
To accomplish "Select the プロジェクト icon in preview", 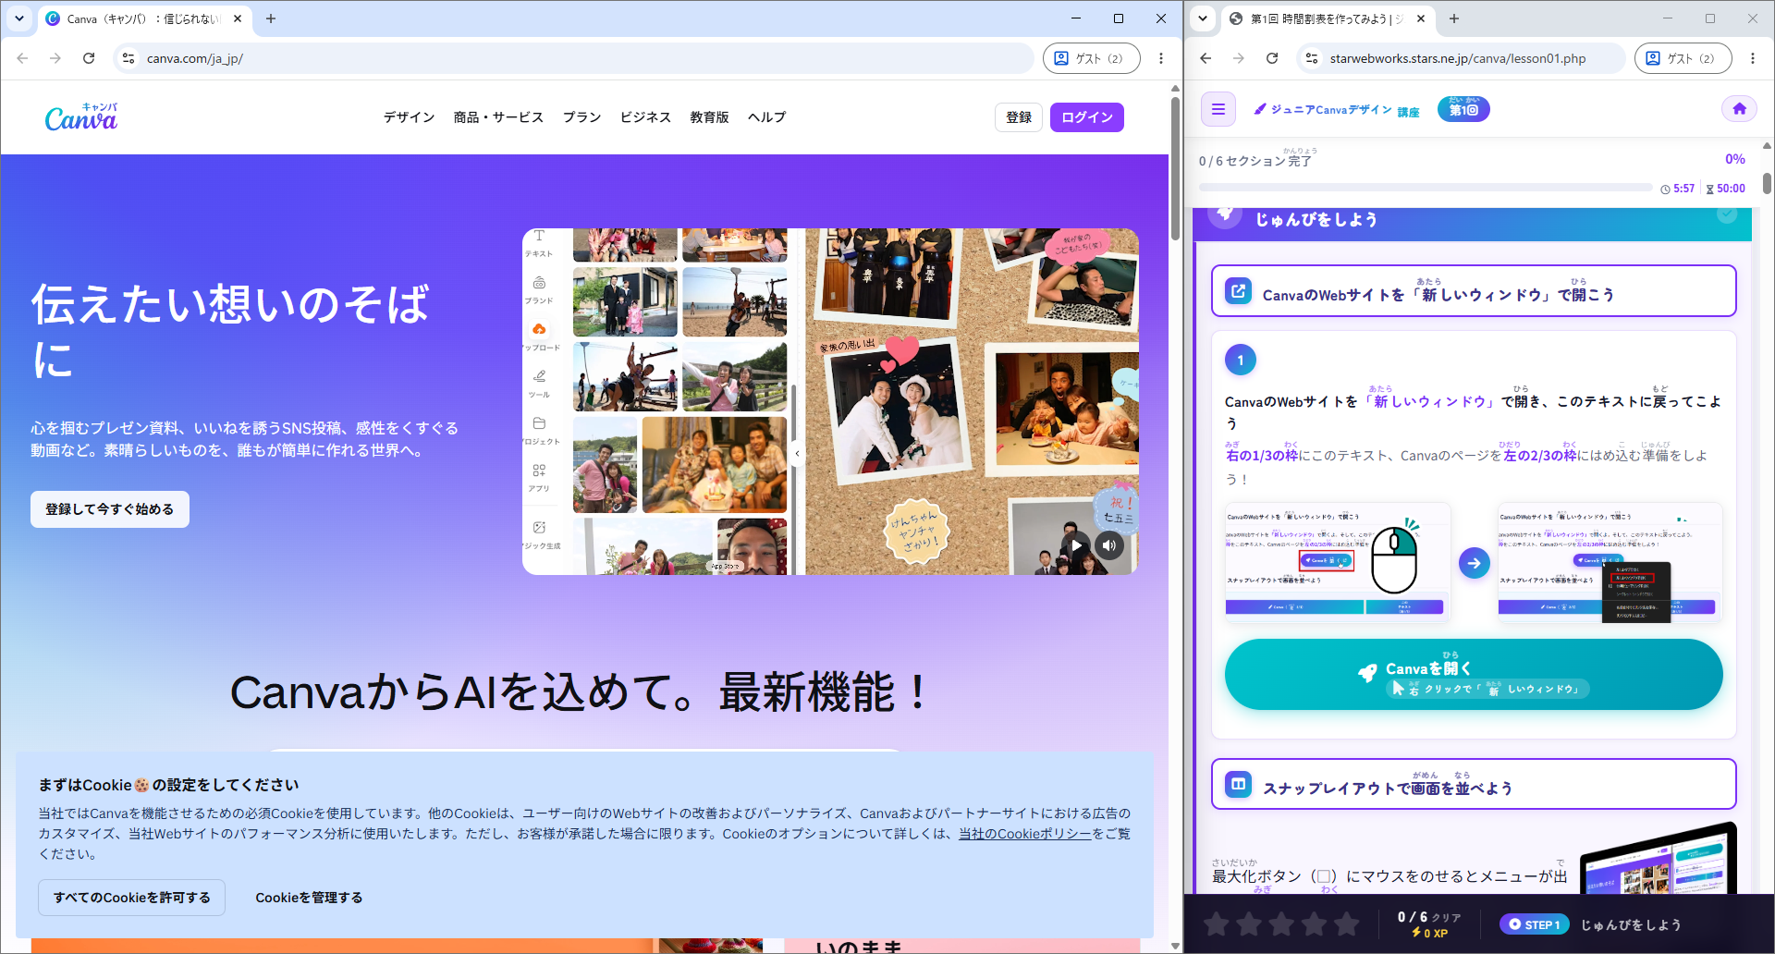I will [x=539, y=431].
